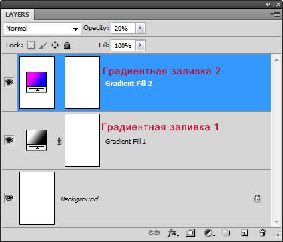Click Gradient Fill 2 gradient thumbnail
The height and width of the screenshot is (242, 283).
click(x=37, y=82)
